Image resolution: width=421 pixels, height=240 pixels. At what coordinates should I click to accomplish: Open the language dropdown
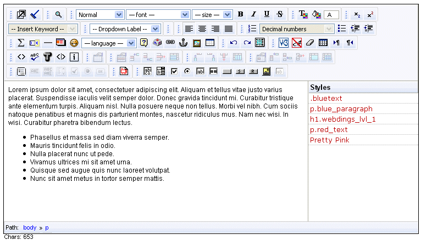[x=109, y=43]
